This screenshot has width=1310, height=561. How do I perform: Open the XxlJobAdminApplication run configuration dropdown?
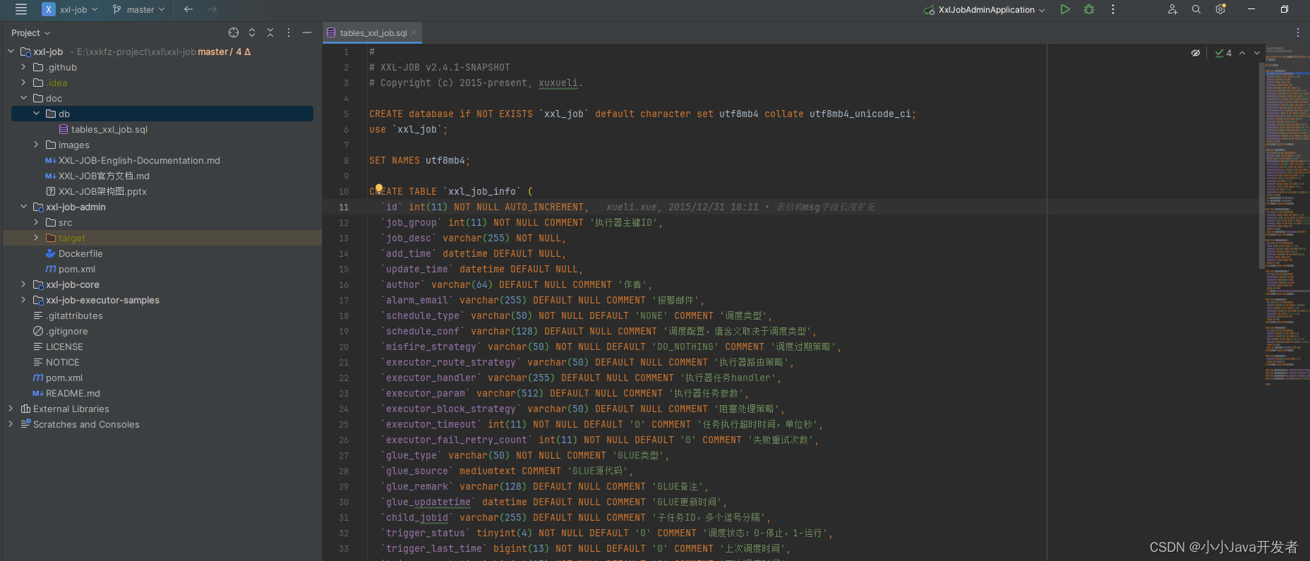984,9
